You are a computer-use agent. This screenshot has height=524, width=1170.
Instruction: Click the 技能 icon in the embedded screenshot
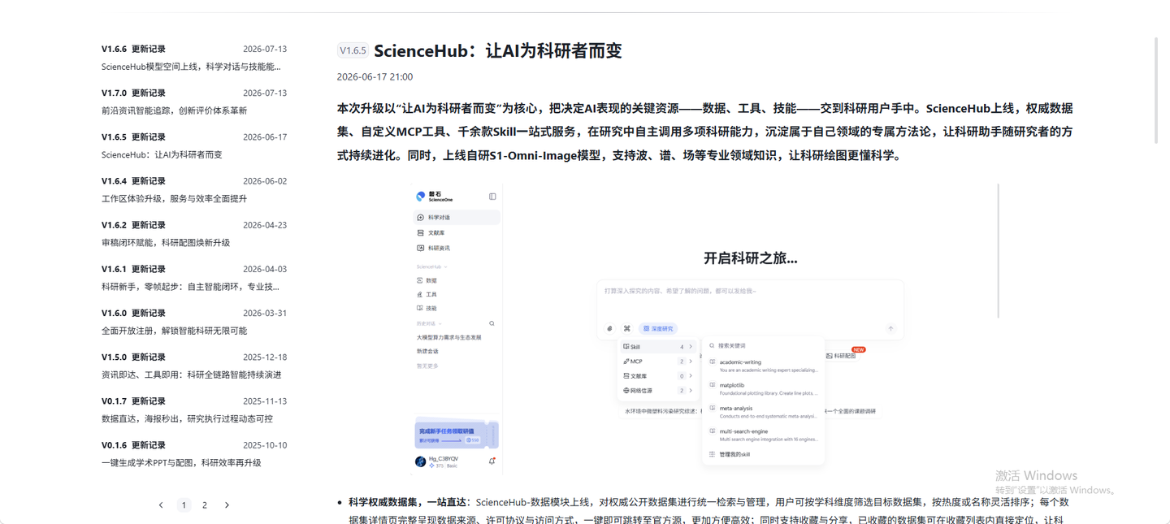(420, 309)
